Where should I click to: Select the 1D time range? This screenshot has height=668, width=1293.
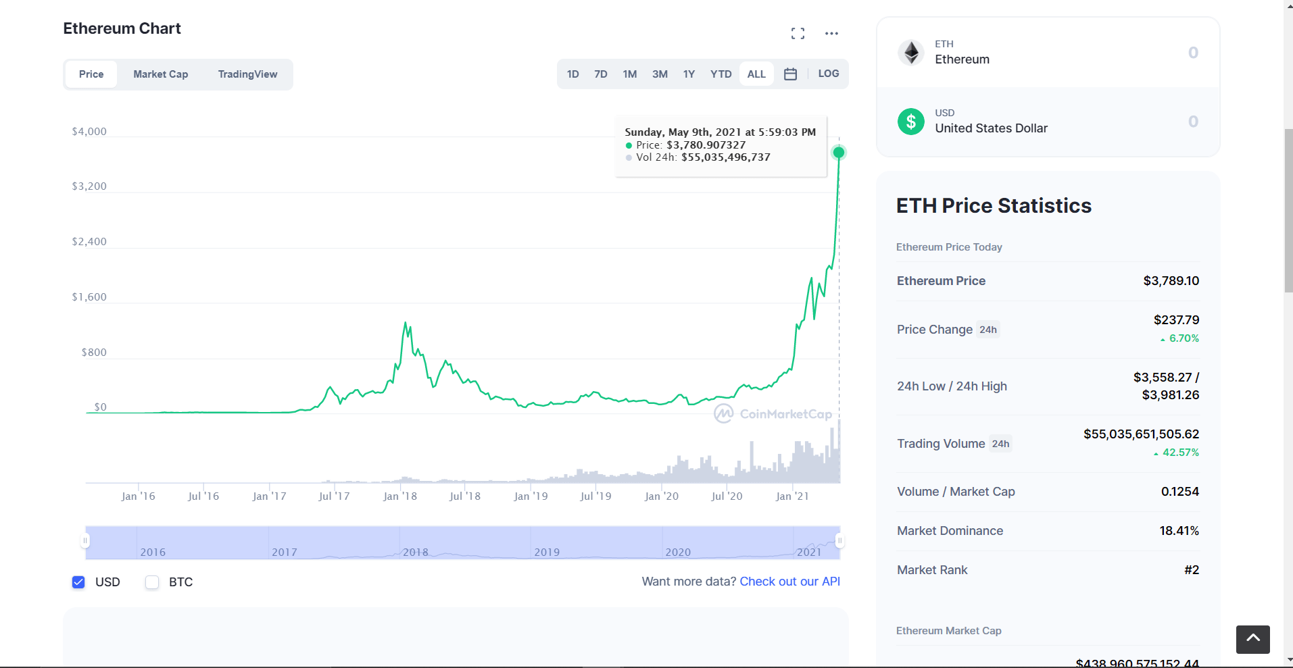tap(573, 74)
